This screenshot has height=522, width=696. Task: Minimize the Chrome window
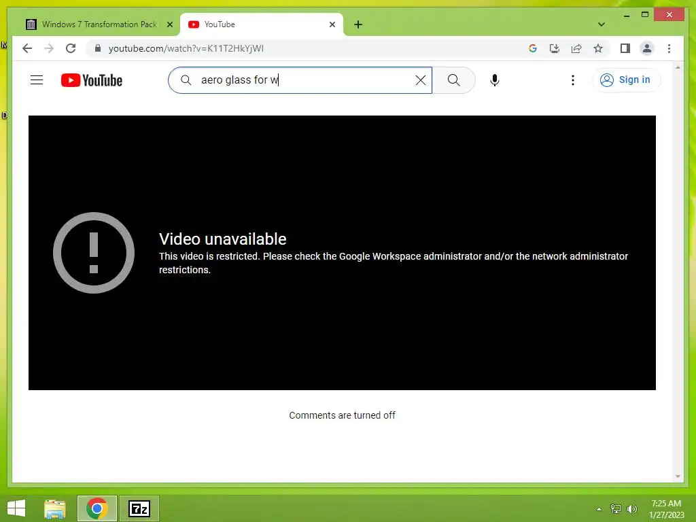click(x=626, y=15)
